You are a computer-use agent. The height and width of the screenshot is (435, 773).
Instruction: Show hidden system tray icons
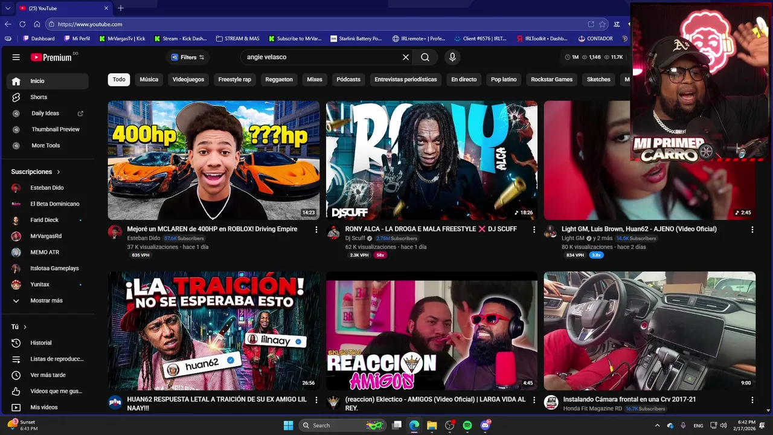click(657, 425)
